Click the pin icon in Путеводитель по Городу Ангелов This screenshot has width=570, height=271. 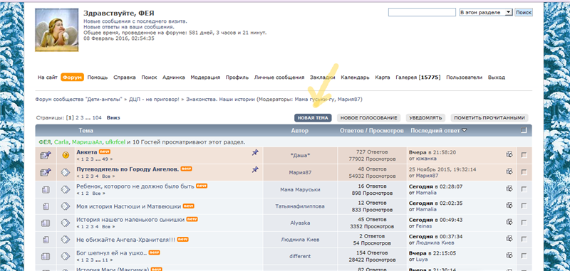(255, 169)
